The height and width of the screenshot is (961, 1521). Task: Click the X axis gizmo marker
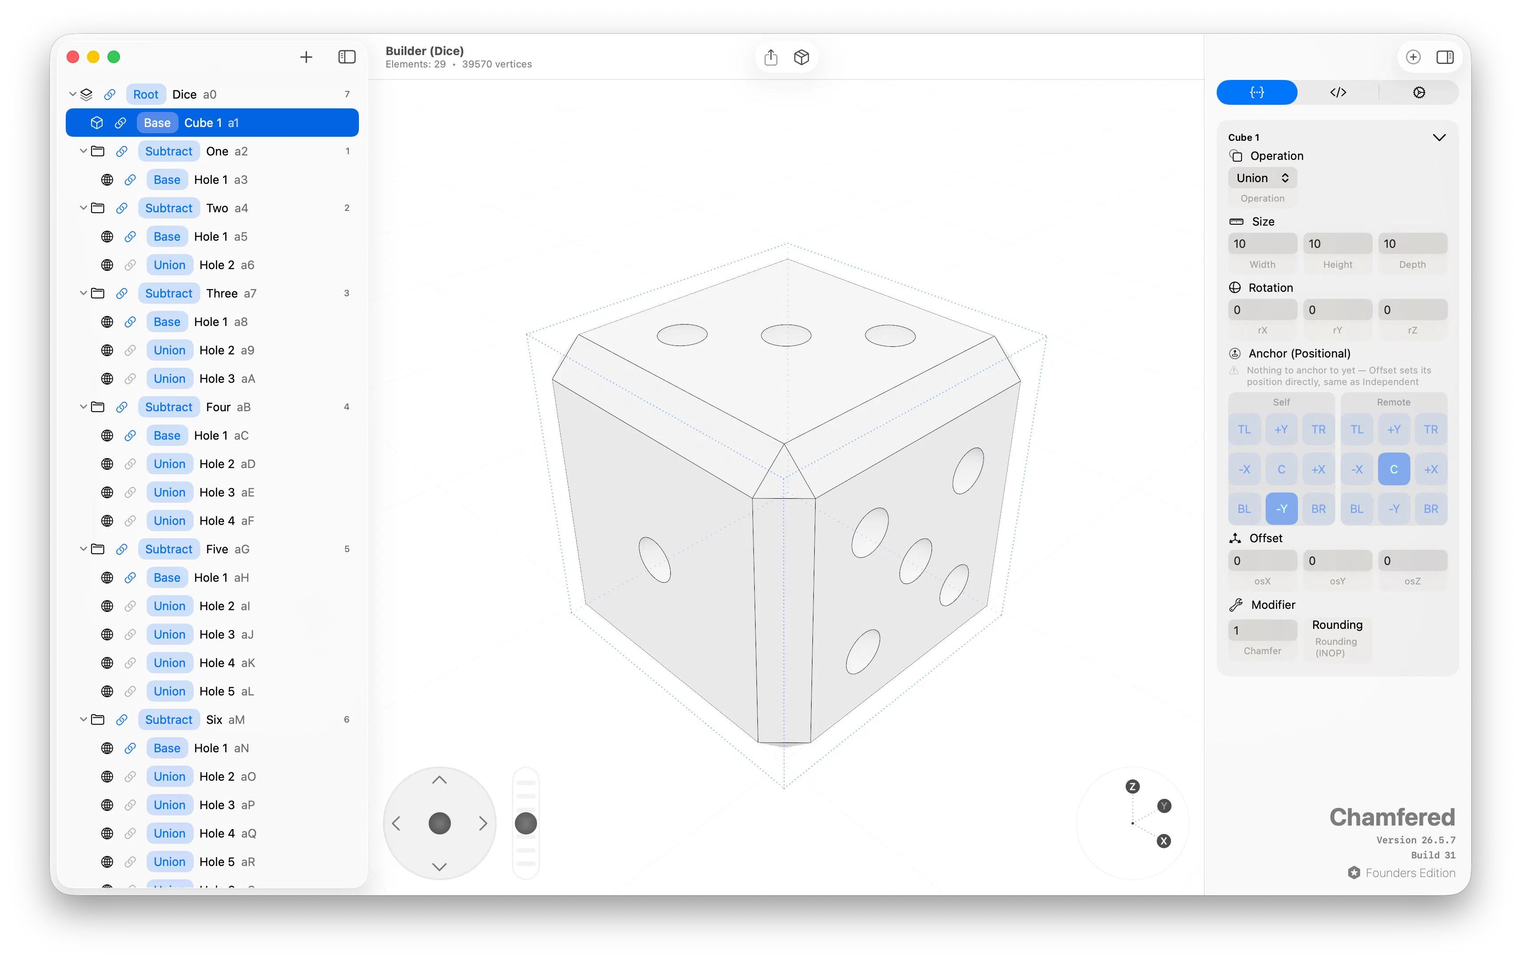pyautogui.click(x=1163, y=841)
